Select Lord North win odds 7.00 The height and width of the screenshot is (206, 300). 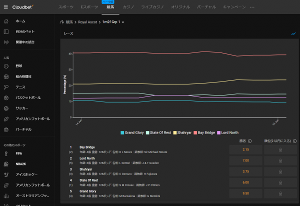[x=245, y=160]
